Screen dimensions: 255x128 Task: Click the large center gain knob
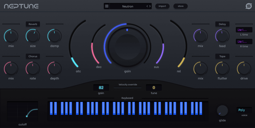pyautogui.click(x=127, y=47)
